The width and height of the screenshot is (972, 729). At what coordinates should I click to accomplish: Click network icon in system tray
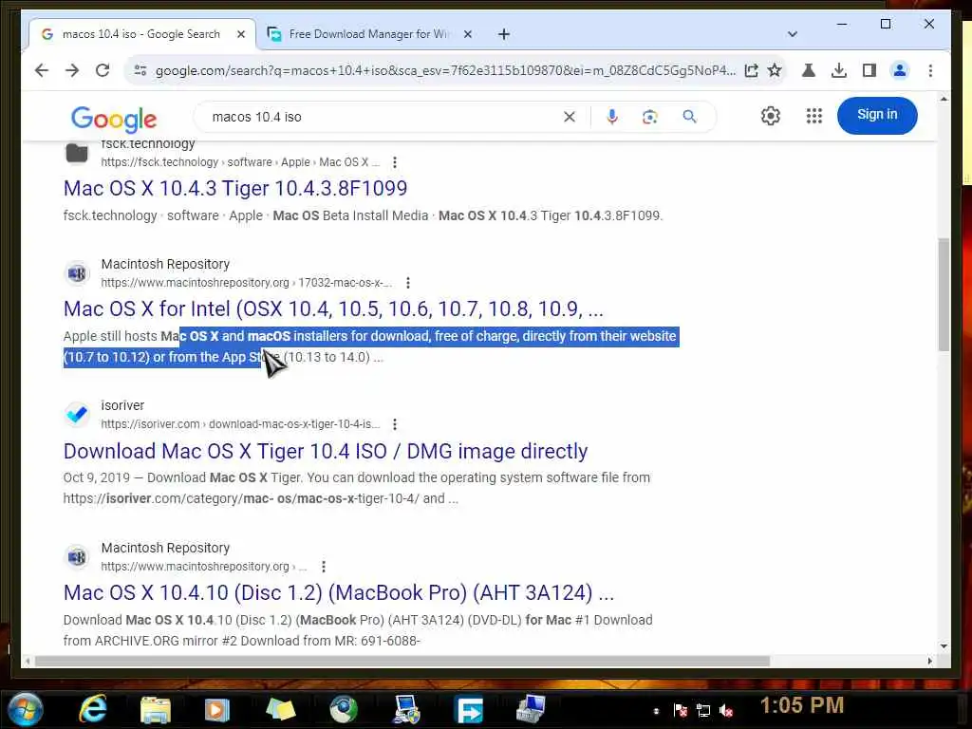(703, 710)
